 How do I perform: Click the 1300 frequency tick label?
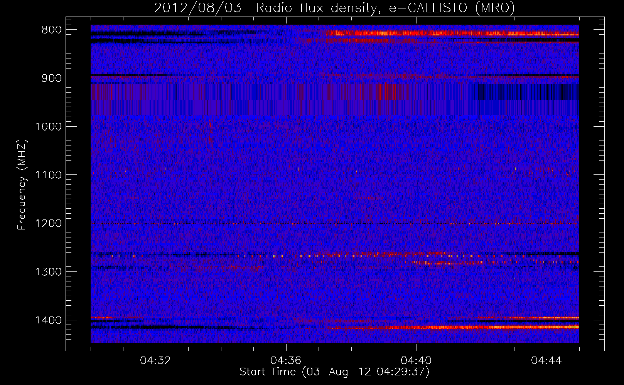point(48,272)
